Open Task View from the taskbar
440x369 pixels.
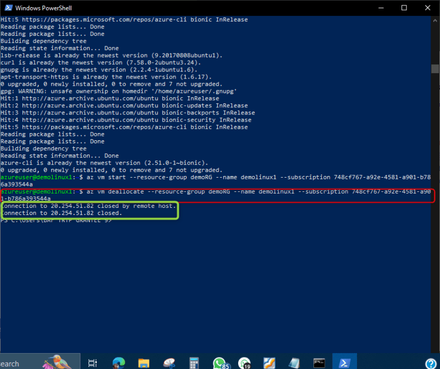[92, 363]
